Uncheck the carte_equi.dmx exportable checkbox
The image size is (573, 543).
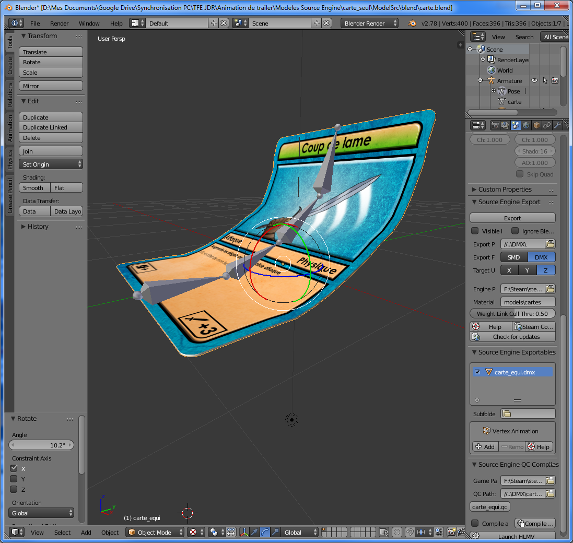(x=477, y=372)
